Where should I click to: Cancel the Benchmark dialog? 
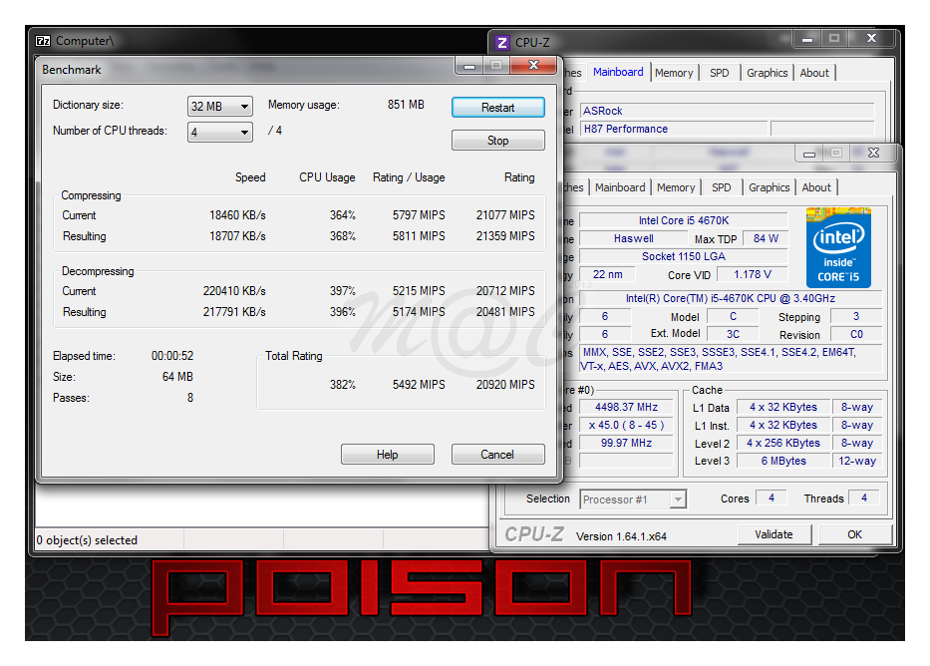point(497,455)
